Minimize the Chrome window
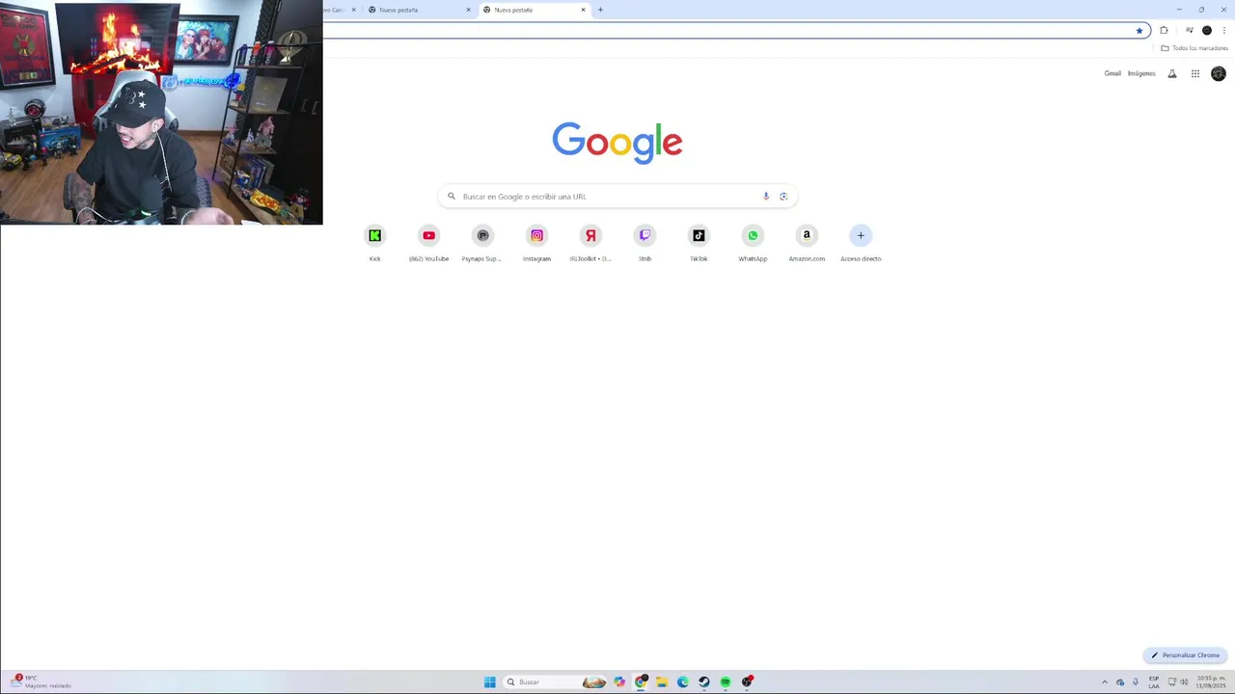Image resolution: width=1235 pixels, height=694 pixels. (x=1179, y=10)
